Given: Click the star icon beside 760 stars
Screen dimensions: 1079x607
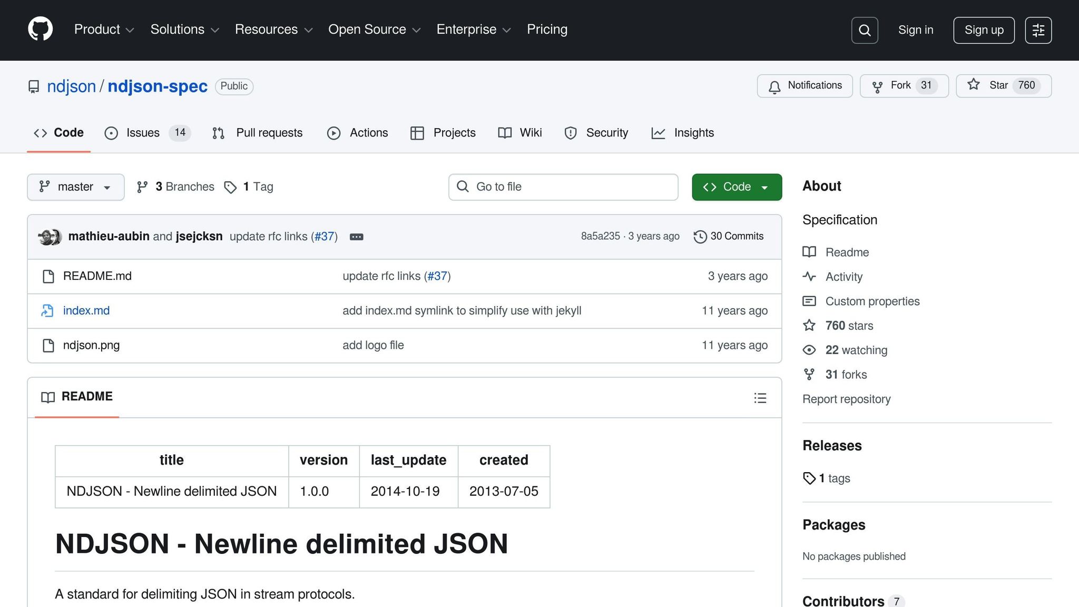Looking at the screenshot, I should click(809, 325).
